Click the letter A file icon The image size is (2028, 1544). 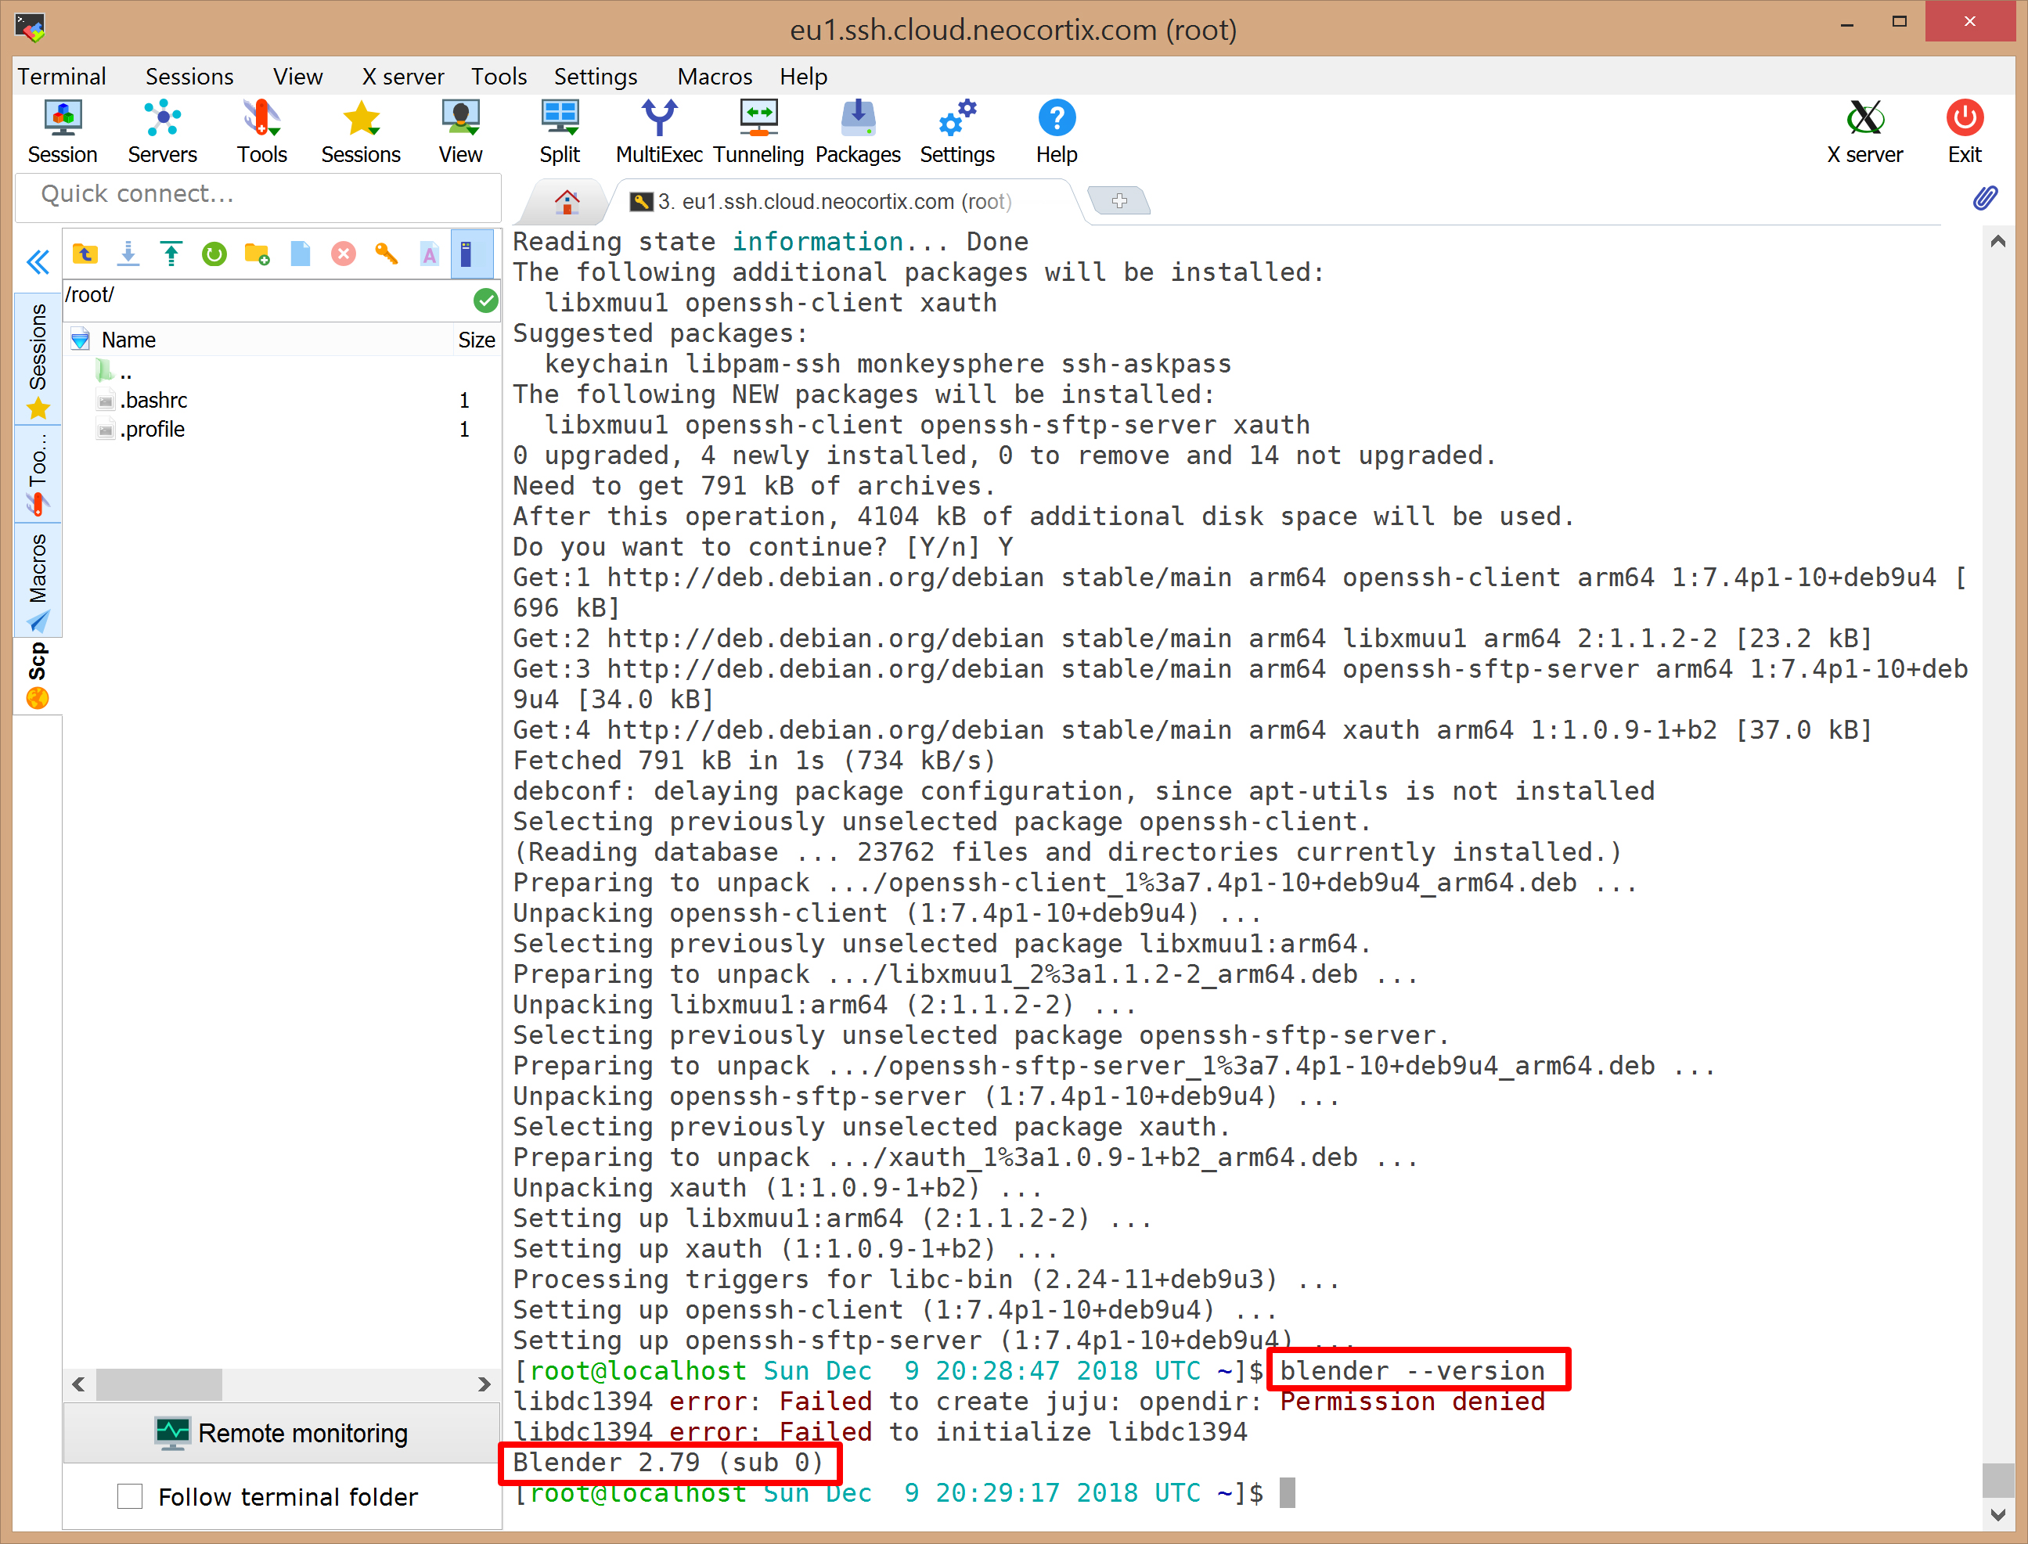click(430, 254)
